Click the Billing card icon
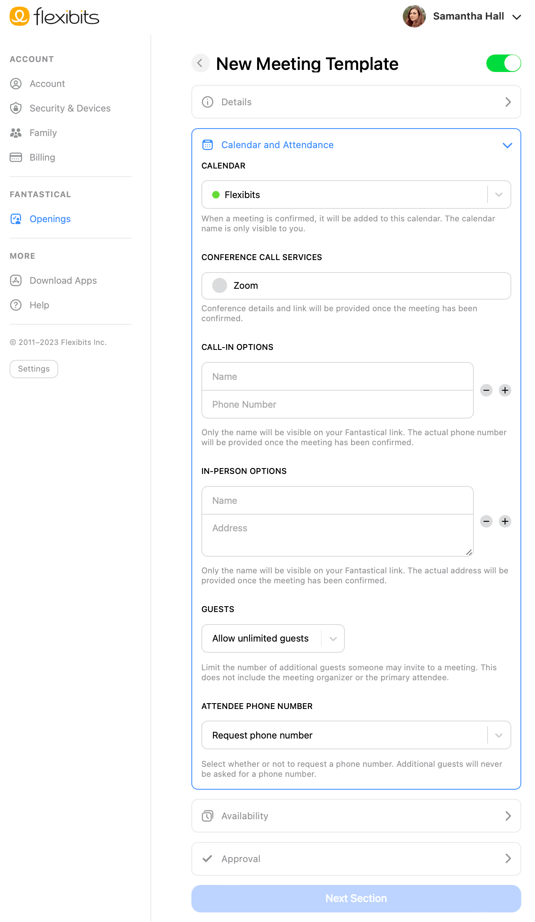The image size is (535, 922). pos(16,157)
